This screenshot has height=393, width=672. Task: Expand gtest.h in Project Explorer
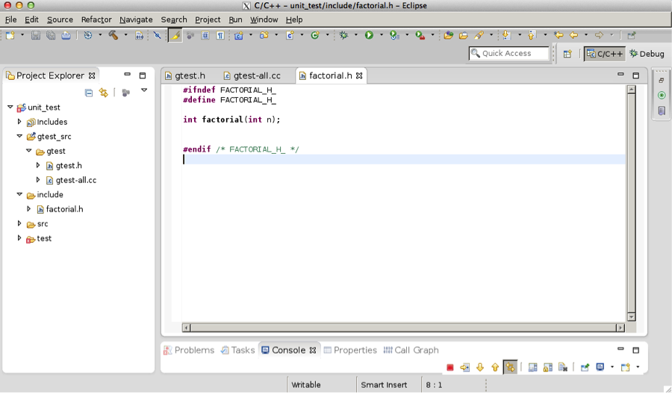(38, 165)
